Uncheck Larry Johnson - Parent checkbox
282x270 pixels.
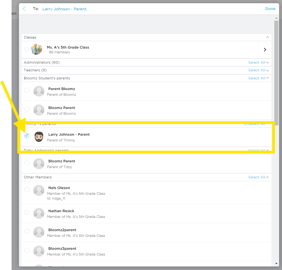[x=27, y=136]
